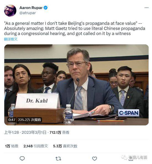View the 5.3万 喜欢次数 likes list

pos(65,146)
